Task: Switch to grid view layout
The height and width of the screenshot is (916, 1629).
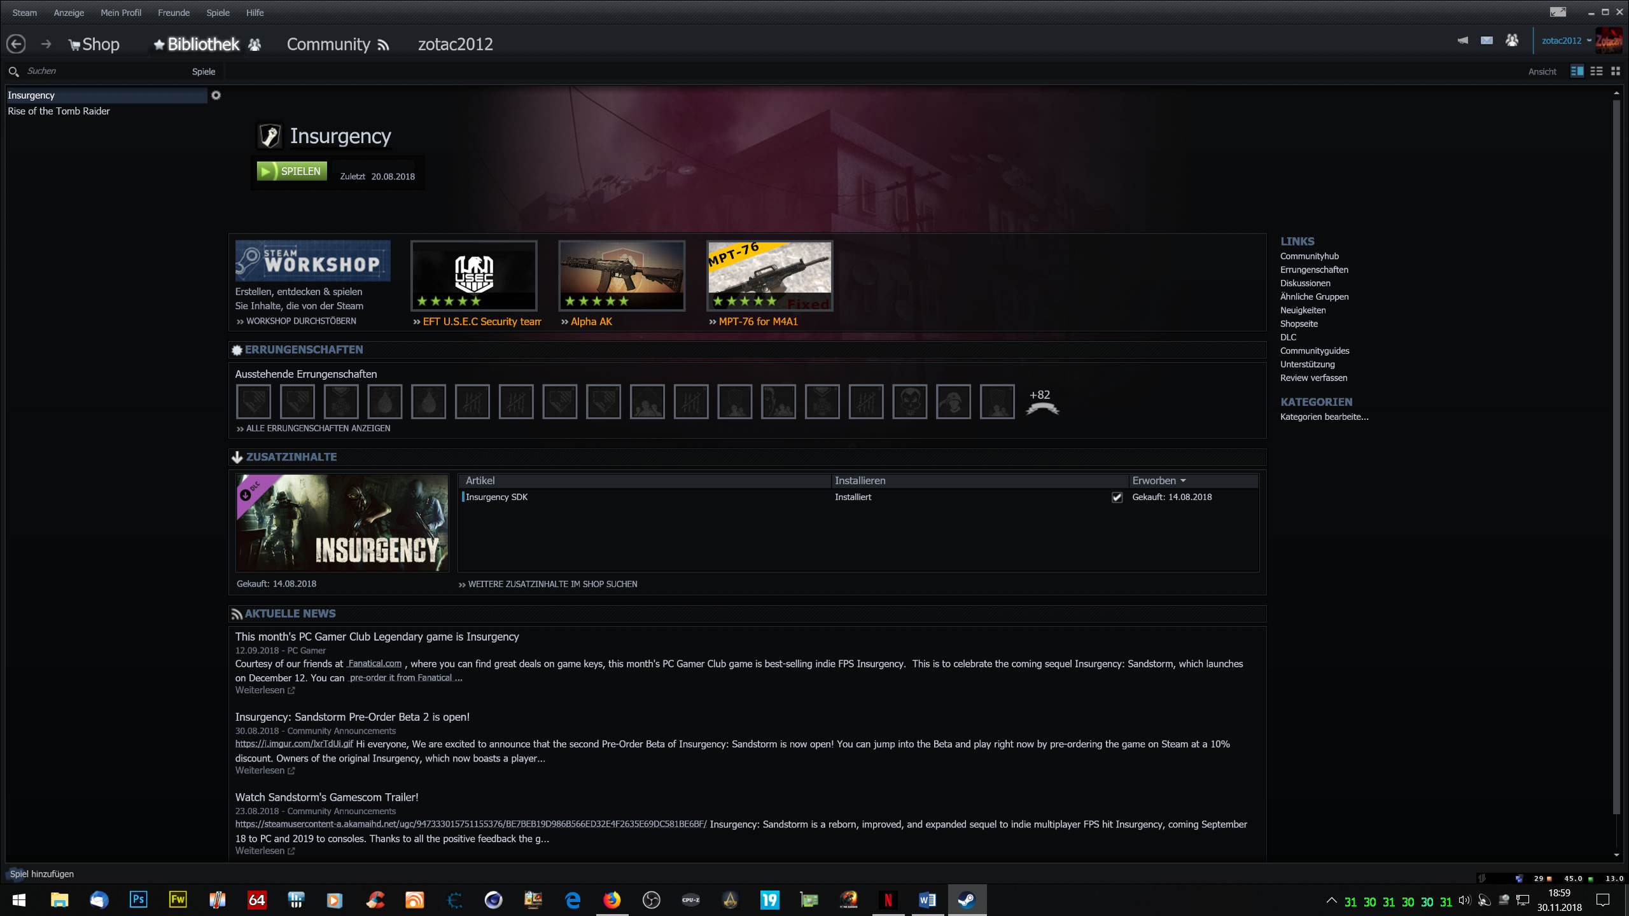Action: [1616, 71]
